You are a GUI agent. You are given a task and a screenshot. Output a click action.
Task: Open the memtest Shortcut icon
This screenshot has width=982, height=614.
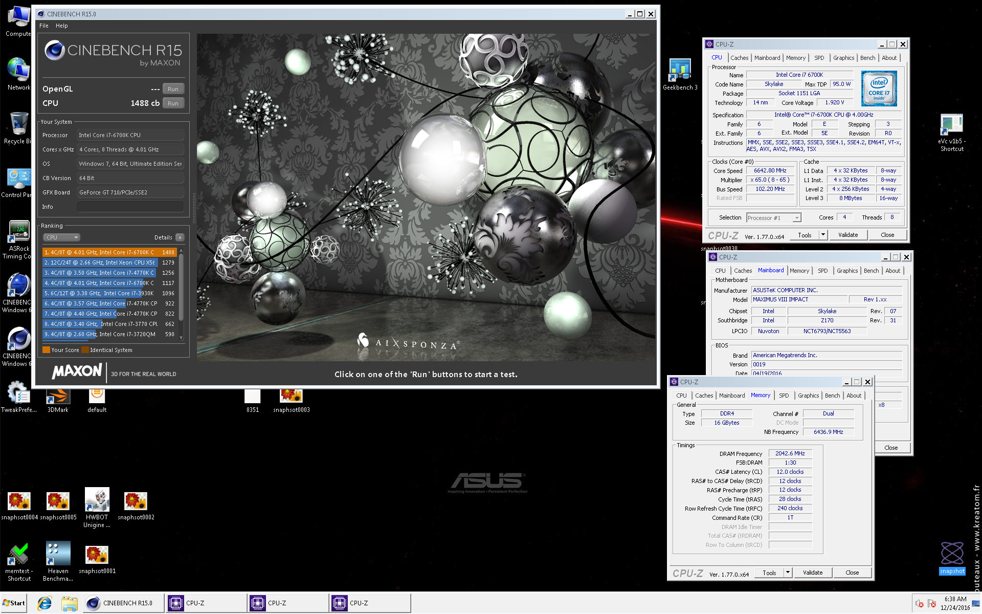coord(19,562)
